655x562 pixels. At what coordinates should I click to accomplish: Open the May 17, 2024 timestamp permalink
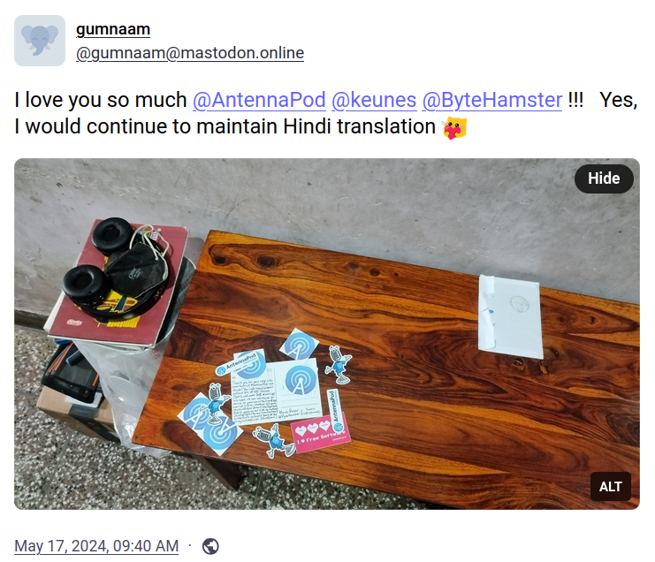(x=96, y=546)
